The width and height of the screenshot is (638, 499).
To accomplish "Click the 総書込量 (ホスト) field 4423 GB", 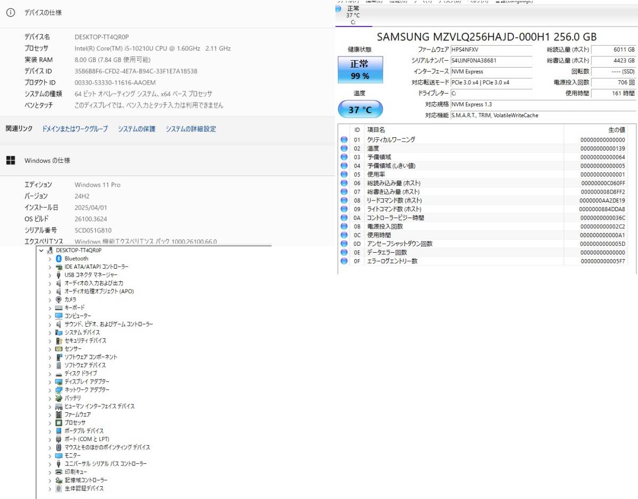I will [x=614, y=61].
